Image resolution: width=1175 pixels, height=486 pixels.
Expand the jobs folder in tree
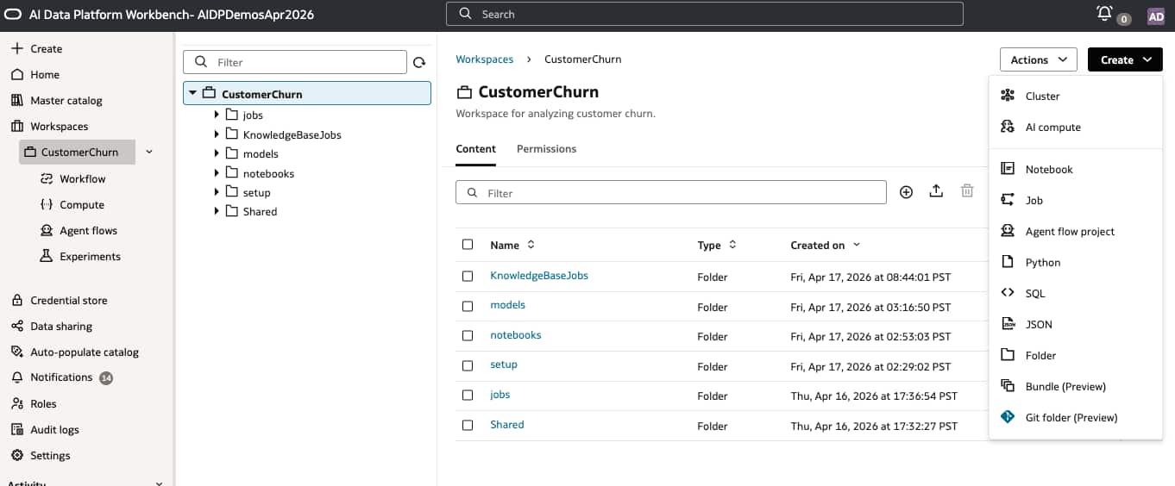pyautogui.click(x=217, y=114)
